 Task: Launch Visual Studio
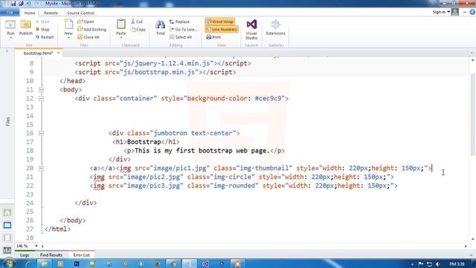(251, 29)
